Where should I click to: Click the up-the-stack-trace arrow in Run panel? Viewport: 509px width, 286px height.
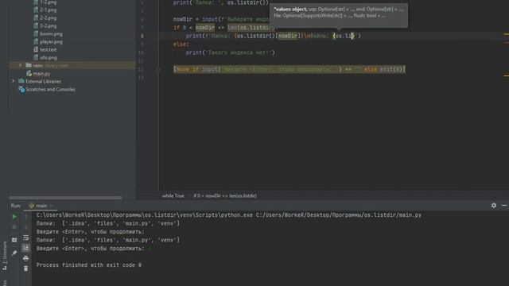(26, 216)
